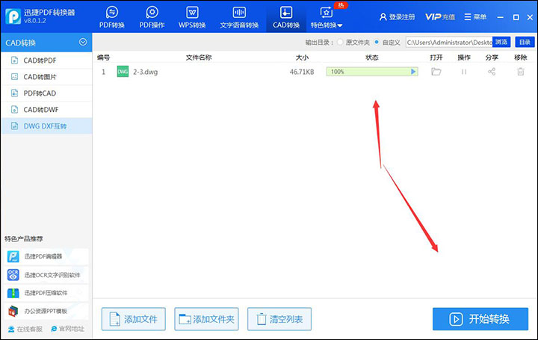Open the PDF转换 top tab
The width and height of the screenshot is (538, 340).
112,16
